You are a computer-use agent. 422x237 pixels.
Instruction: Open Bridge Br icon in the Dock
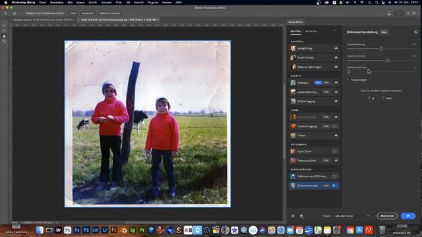(59, 230)
